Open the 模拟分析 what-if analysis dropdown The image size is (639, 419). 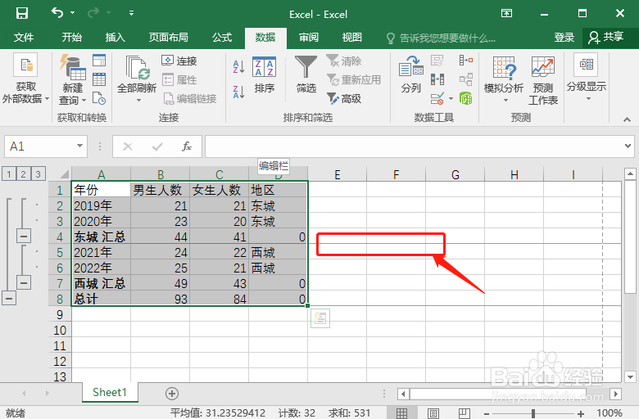click(x=504, y=79)
